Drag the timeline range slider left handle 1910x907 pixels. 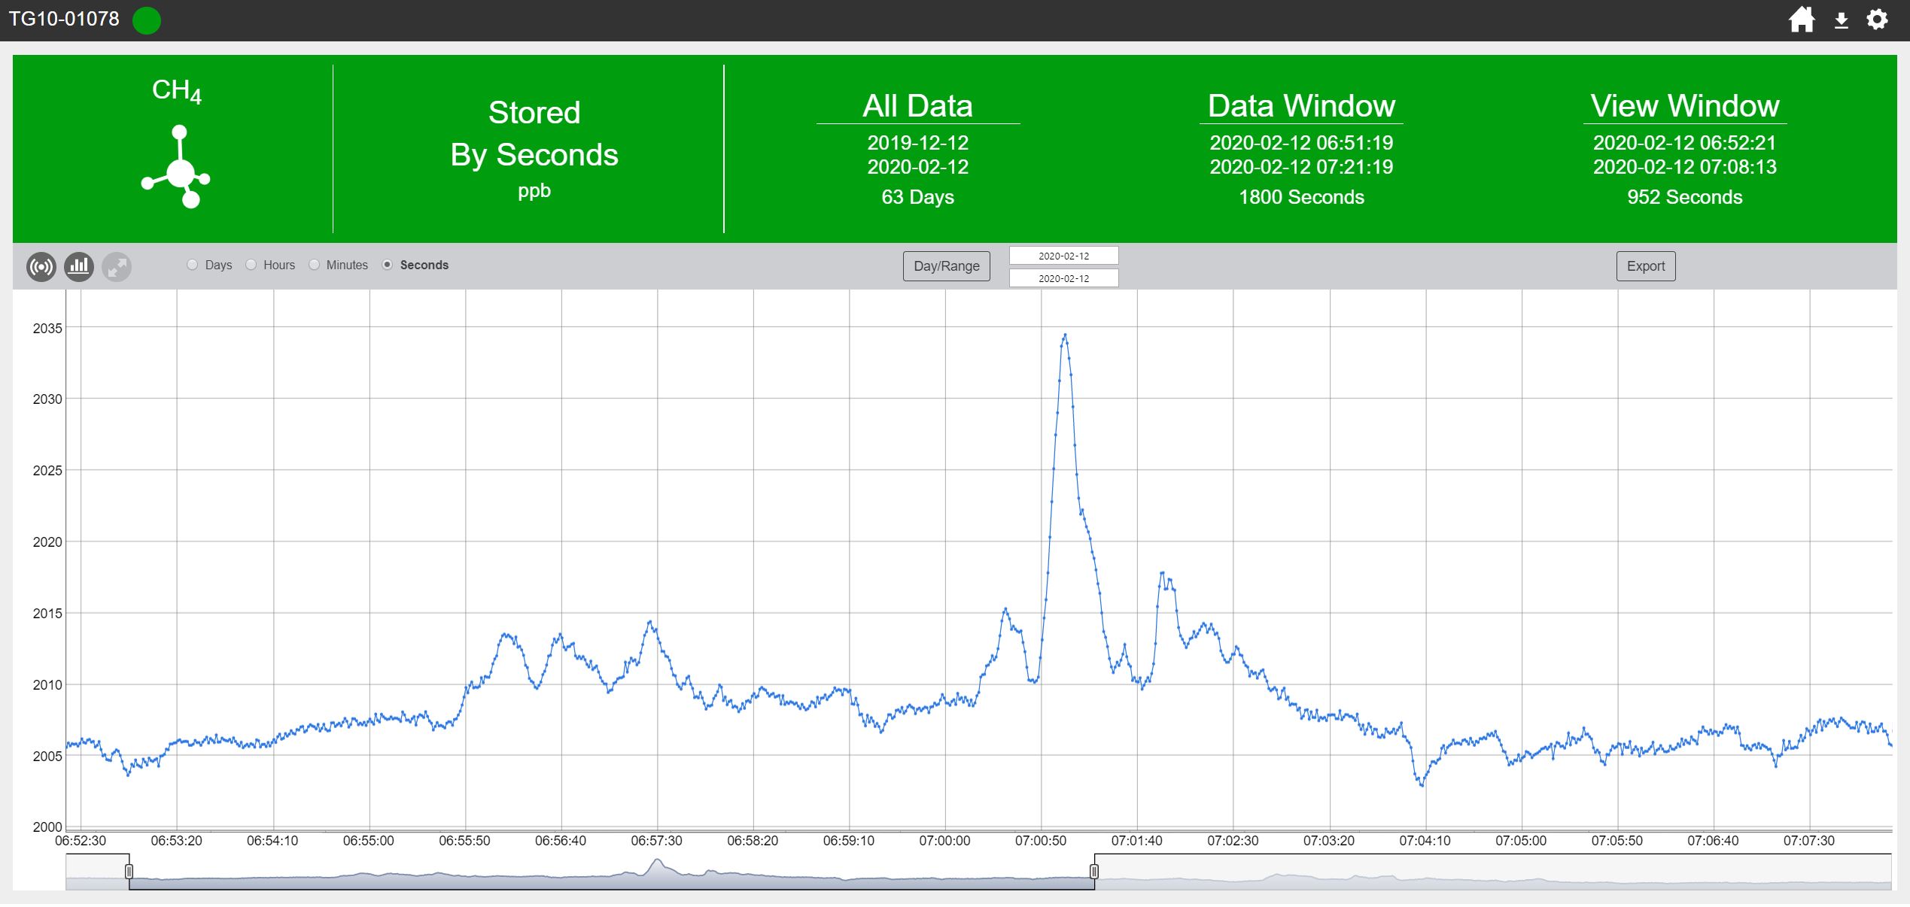click(x=132, y=874)
